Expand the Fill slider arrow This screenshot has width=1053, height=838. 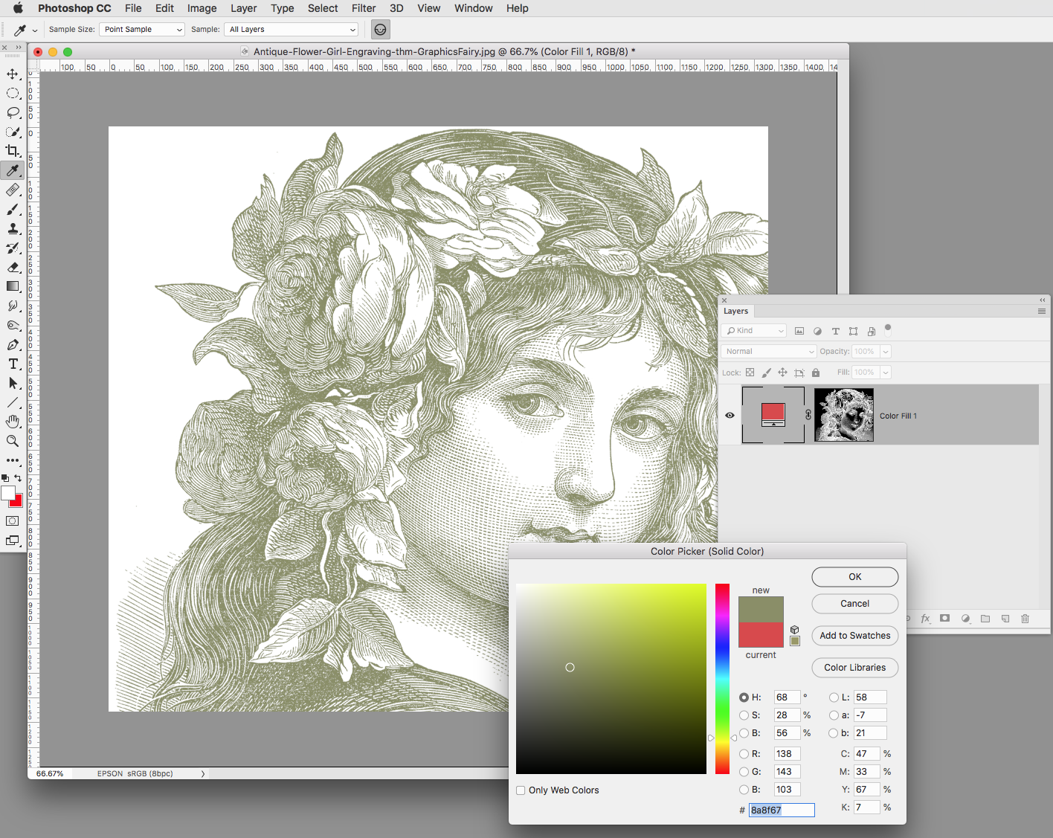(x=886, y=373)
